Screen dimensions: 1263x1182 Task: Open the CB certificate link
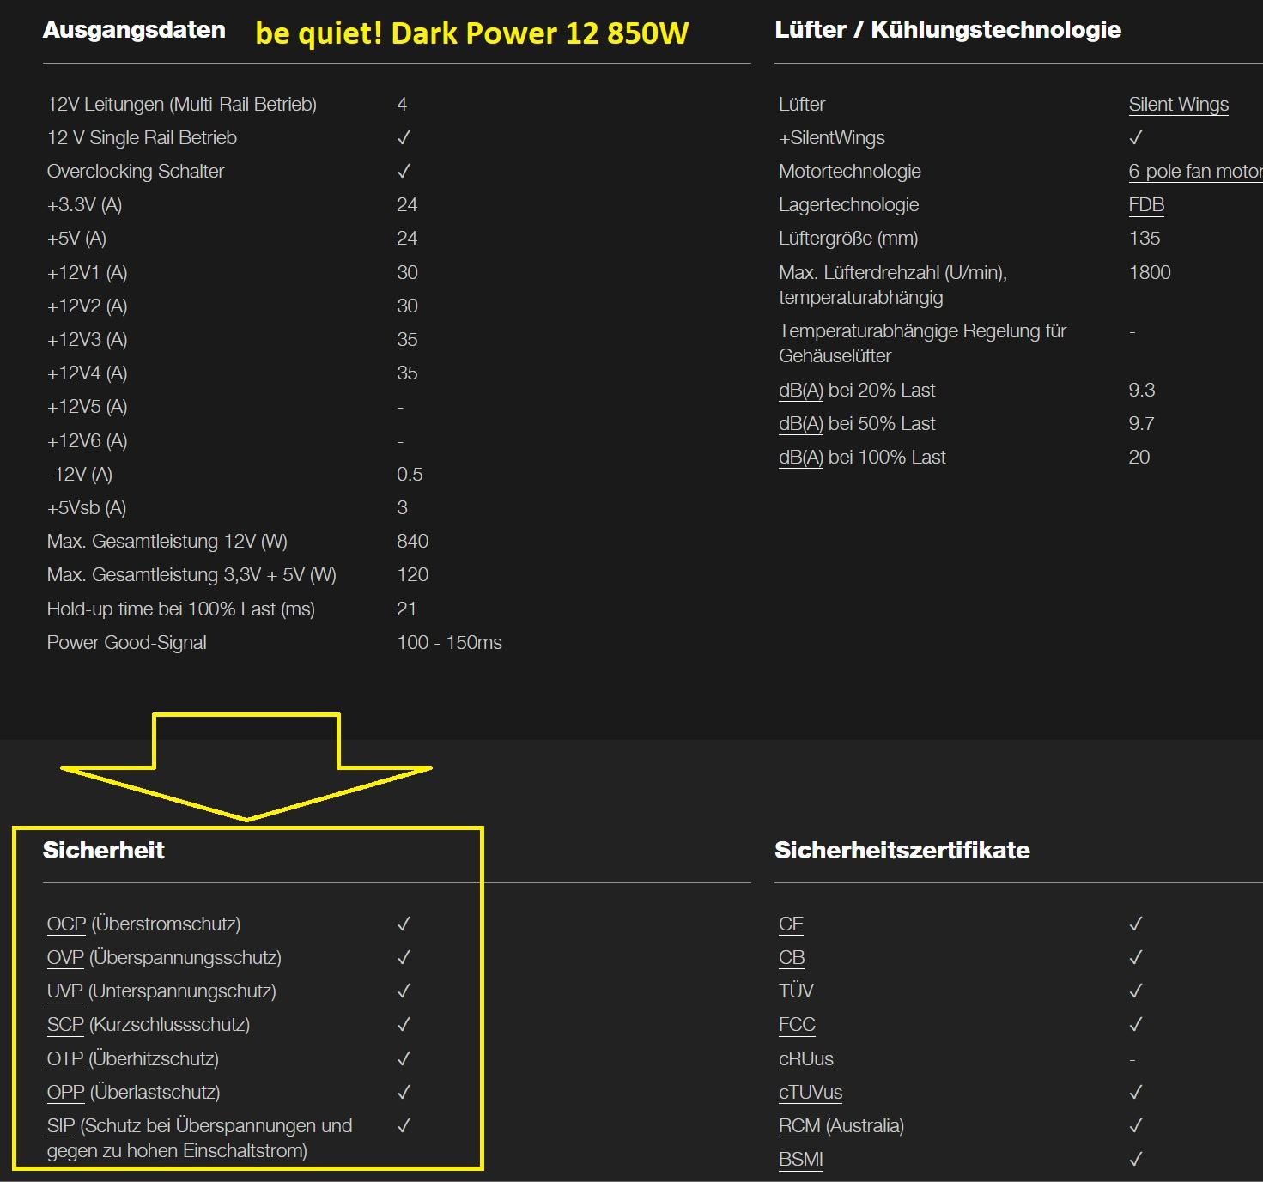tap(792, 958)
